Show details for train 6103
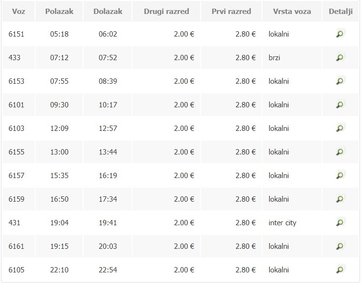Image resolution: width=361 pixels, height=283 pixels. 340,128
